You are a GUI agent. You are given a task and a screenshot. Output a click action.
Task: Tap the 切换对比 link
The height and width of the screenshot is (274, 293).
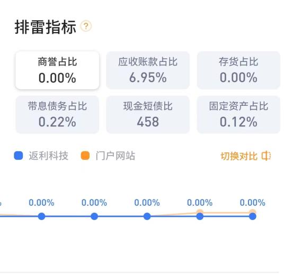coord(239,156)
